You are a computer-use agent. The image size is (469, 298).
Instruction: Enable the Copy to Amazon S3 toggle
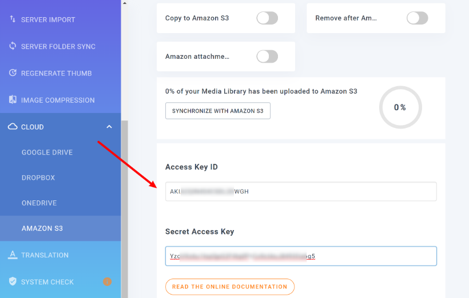click(x=267, y=18)
